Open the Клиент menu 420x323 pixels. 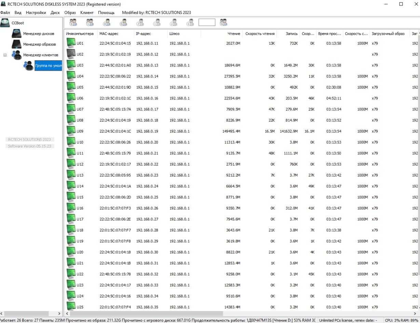coord(87,13)
